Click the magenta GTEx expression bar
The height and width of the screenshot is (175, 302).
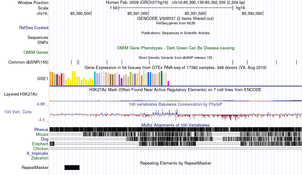168,83
